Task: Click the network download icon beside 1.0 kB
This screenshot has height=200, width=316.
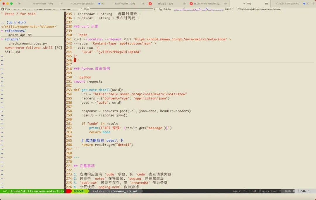Action: [160, 9]
